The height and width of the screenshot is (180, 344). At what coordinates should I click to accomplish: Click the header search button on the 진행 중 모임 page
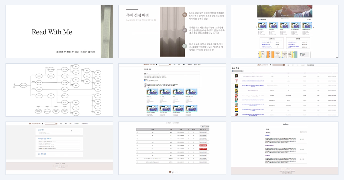click(x=170, y=64)
